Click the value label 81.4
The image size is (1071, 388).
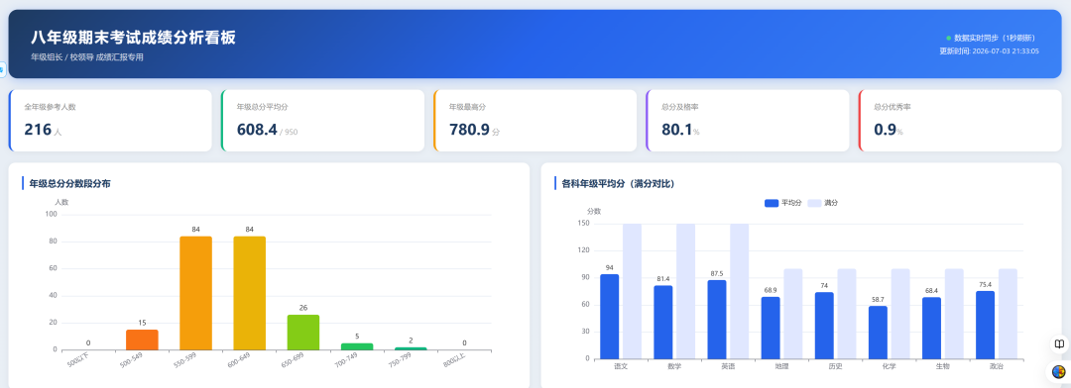(x=663, y=279)
